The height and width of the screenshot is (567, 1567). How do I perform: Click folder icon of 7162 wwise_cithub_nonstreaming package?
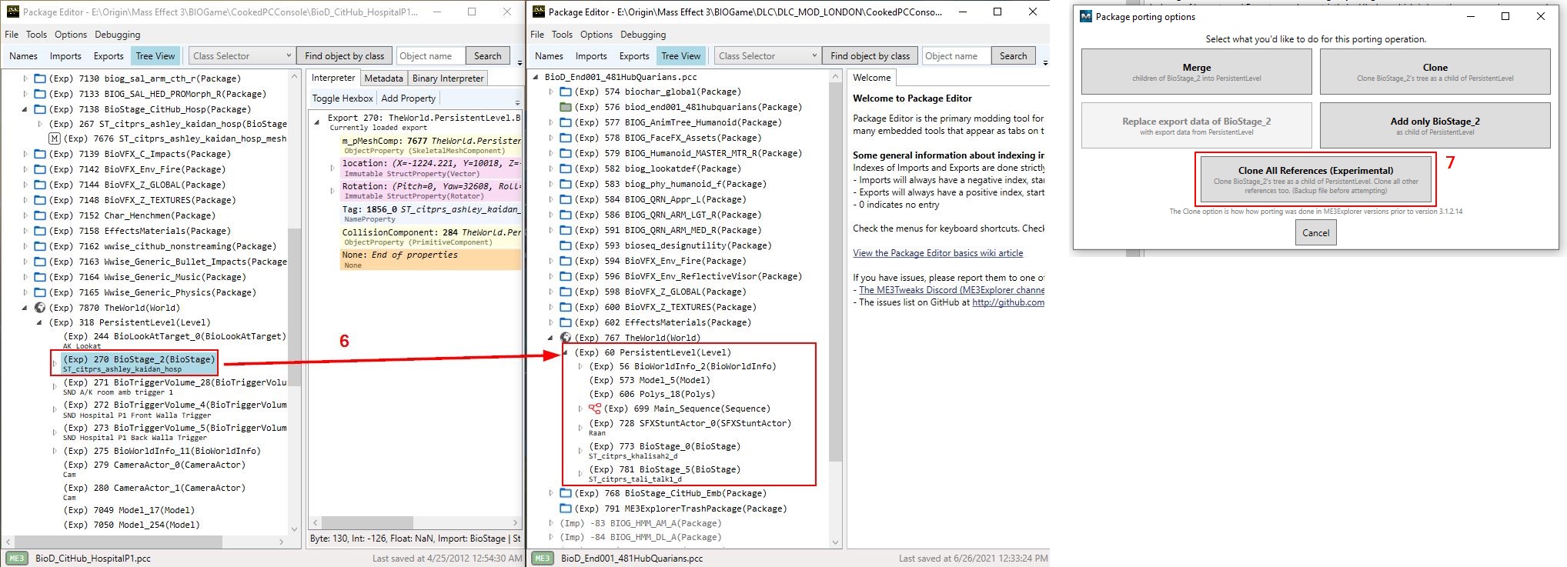(40, 246)
